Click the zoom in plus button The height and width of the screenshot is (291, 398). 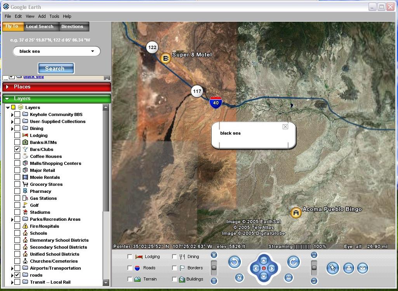point(214,255)
